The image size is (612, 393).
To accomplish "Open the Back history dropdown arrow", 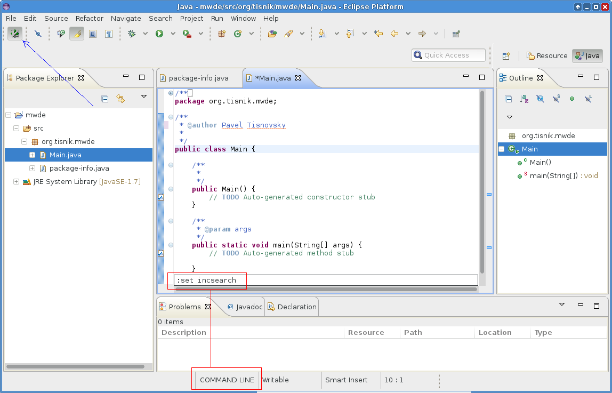I will tap(408, 34).
